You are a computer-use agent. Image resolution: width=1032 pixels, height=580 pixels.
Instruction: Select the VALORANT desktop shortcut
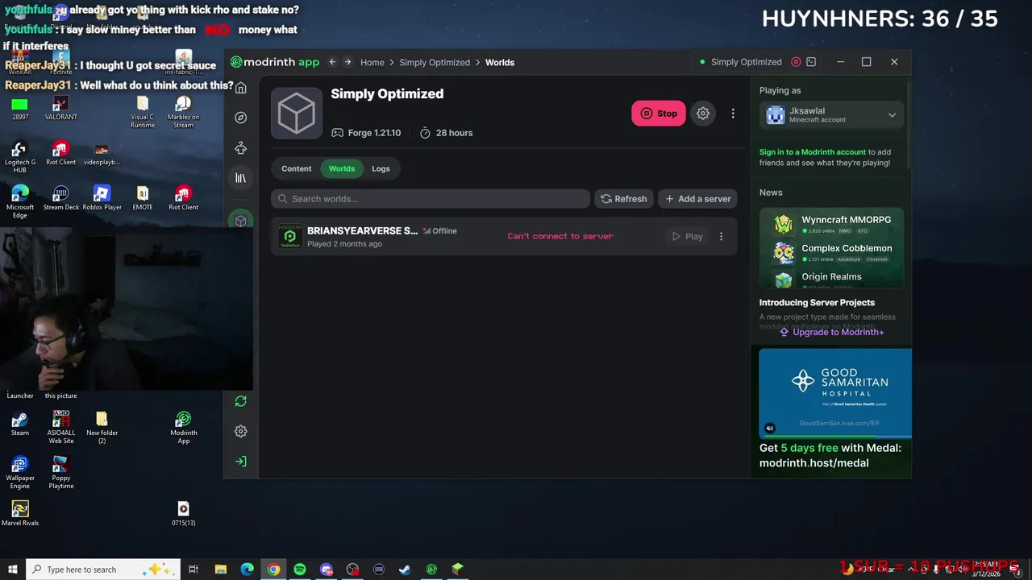[60, 109]
